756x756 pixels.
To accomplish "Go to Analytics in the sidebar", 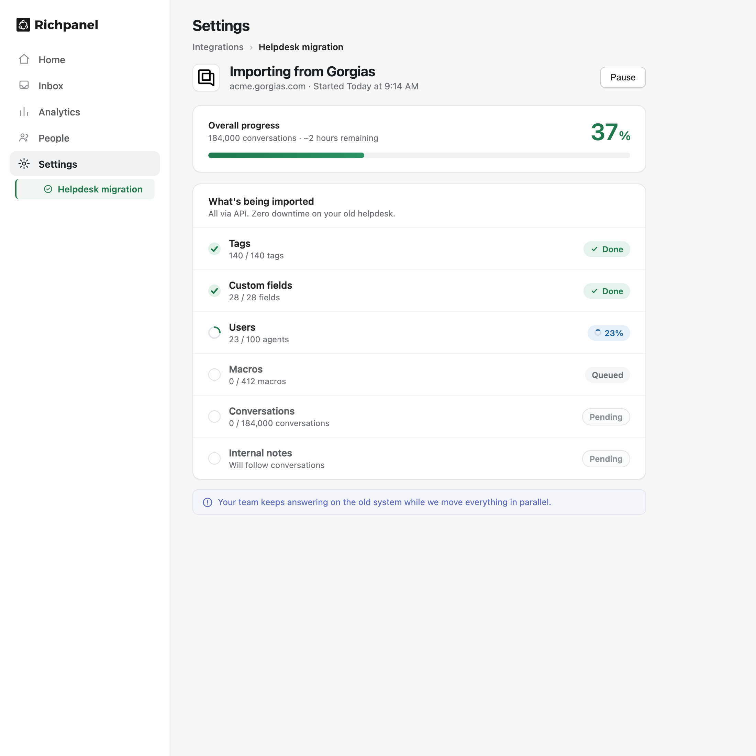I will (x=85, y=112).
